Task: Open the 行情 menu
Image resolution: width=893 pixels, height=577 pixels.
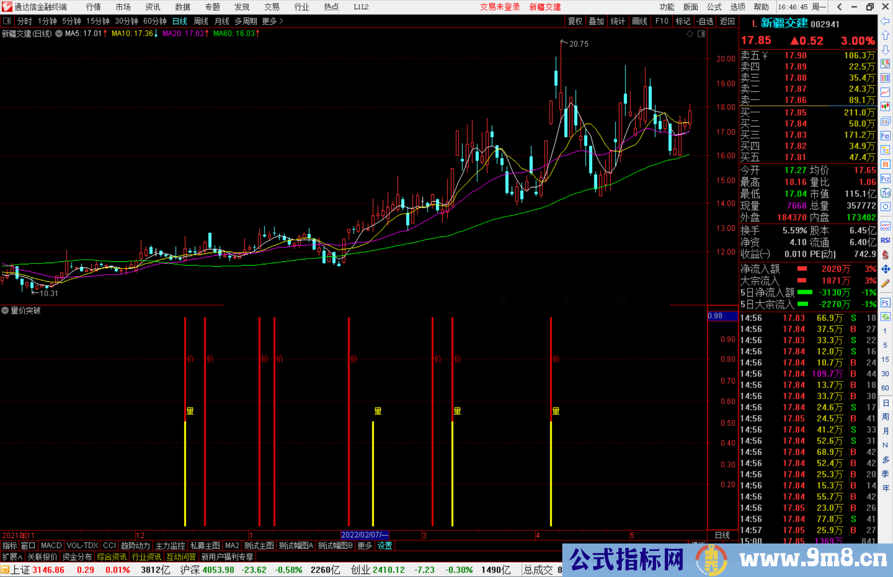Action: click(x=93, y=7)
